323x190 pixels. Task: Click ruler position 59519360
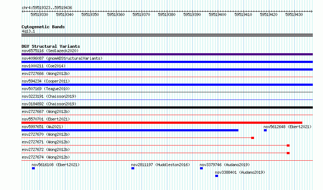tap(116, 14)
